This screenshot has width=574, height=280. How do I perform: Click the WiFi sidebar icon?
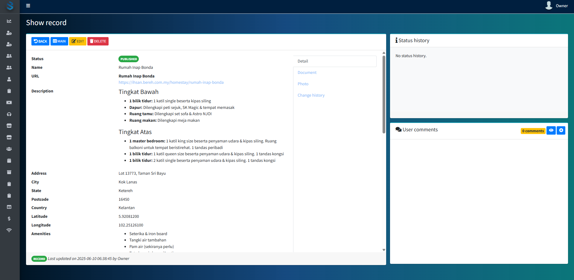pos(9,230)
